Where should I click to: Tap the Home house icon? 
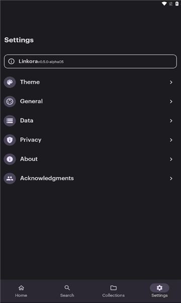point(21,288)
